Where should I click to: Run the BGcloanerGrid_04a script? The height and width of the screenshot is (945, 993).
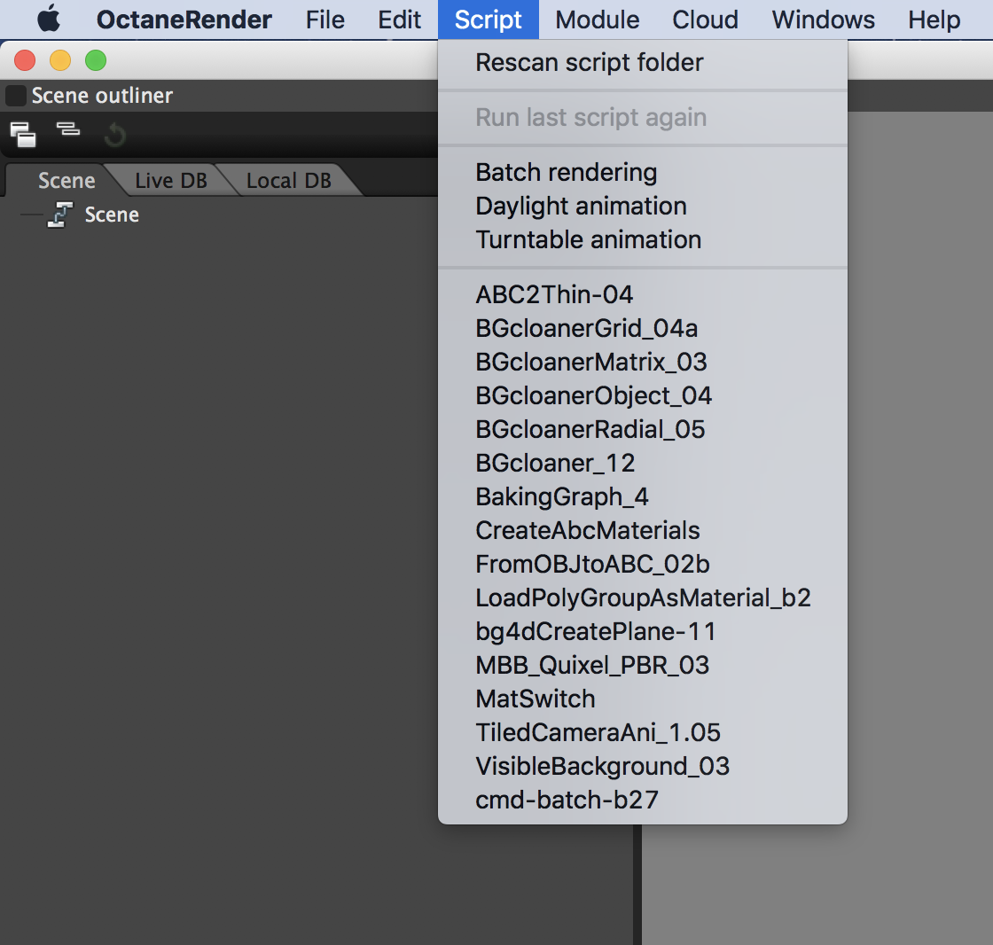click(642, 328)
